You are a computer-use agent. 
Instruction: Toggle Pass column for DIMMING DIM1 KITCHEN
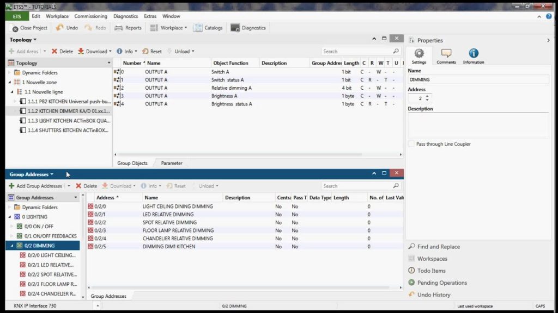point(295,246)
